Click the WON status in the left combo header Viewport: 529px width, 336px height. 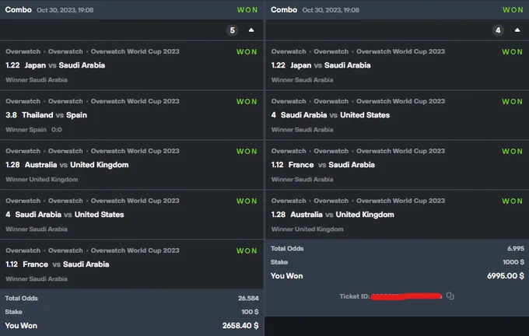point(247,10)
